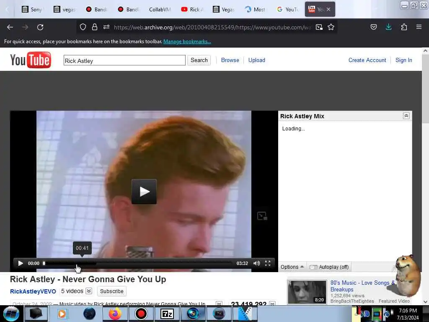The width and height of the screenshot is (429, 322).
Task: Open 7-Zip in the taskbar
Action: 167,314
